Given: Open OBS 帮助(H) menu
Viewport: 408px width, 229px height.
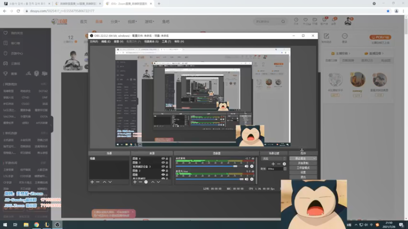Looking at the screenshot, I should [x=179, y=42].
